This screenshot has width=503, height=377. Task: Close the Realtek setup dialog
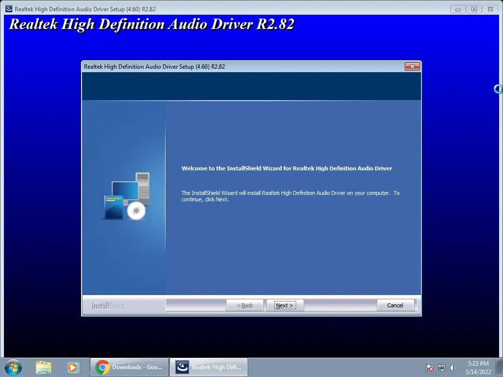click(412, 66)
